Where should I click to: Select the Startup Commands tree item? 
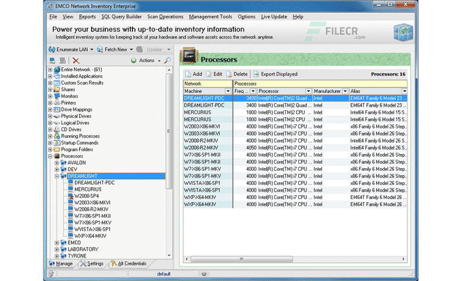click(80, 143)
